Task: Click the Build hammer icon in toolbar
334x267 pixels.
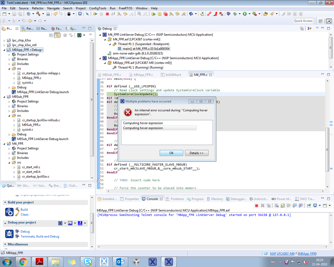Action: (x=38, y=14)
